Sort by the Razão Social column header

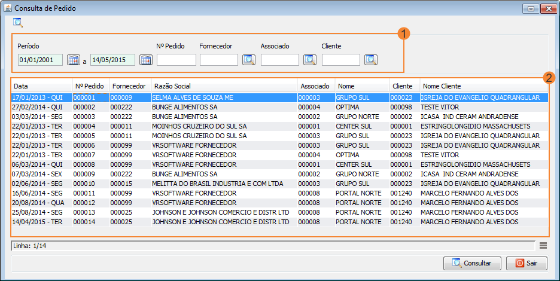coord(223,86)
